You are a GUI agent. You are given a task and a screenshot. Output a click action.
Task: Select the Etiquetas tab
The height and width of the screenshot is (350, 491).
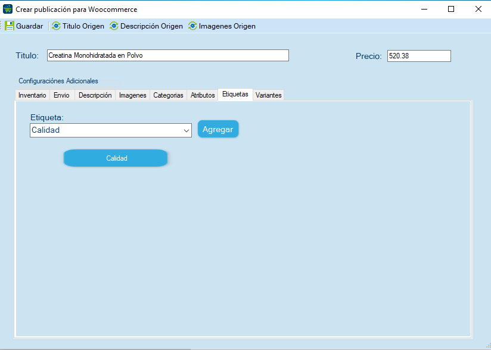(x=235, y=94)
